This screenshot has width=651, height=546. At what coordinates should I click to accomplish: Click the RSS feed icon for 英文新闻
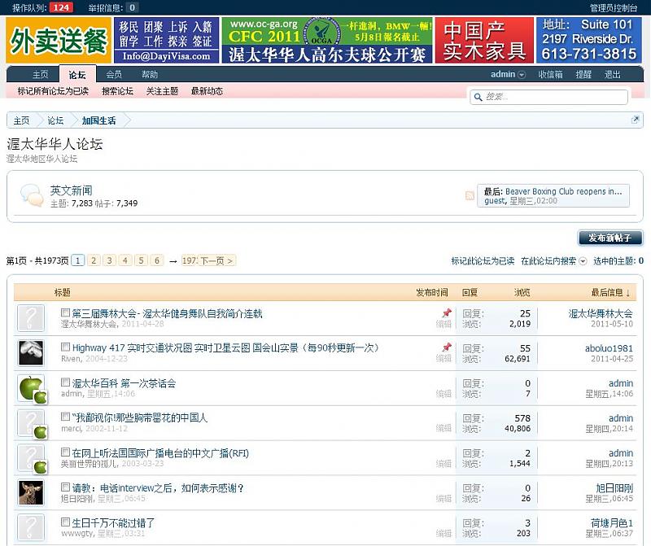pos(470,195)
